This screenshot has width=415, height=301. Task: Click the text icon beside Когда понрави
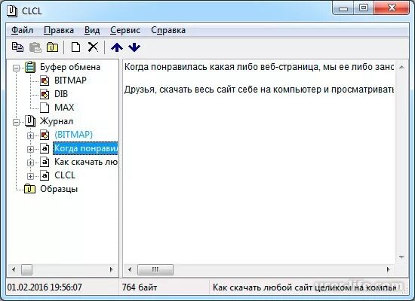(x=45, y=148)
